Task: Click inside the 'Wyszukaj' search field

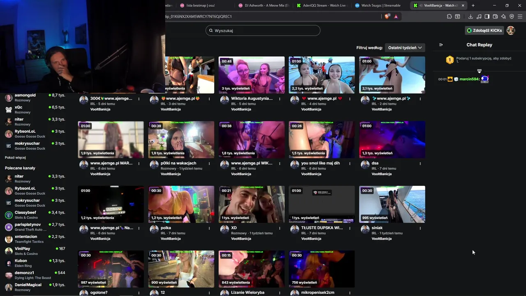Action: (x=263, y=30)
